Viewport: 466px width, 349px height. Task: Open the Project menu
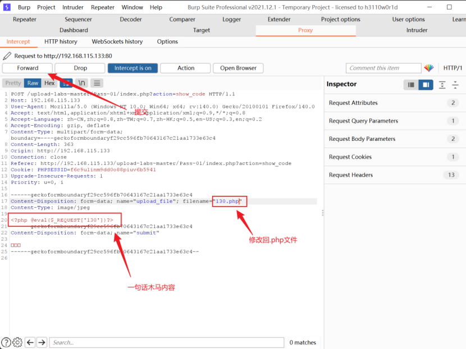(x=46, y=7)
